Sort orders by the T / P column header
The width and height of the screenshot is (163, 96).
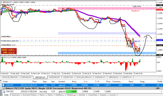(94, 82)
